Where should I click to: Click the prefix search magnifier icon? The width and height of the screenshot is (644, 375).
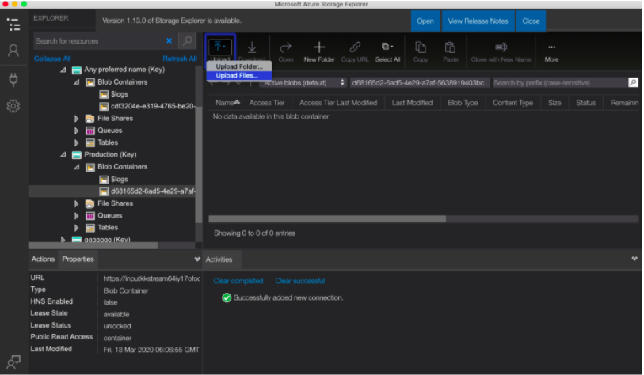(634, 82)
